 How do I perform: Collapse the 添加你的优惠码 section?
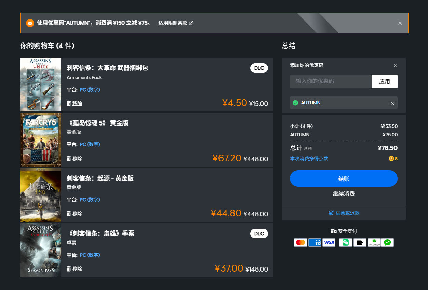tap(396, 66)
